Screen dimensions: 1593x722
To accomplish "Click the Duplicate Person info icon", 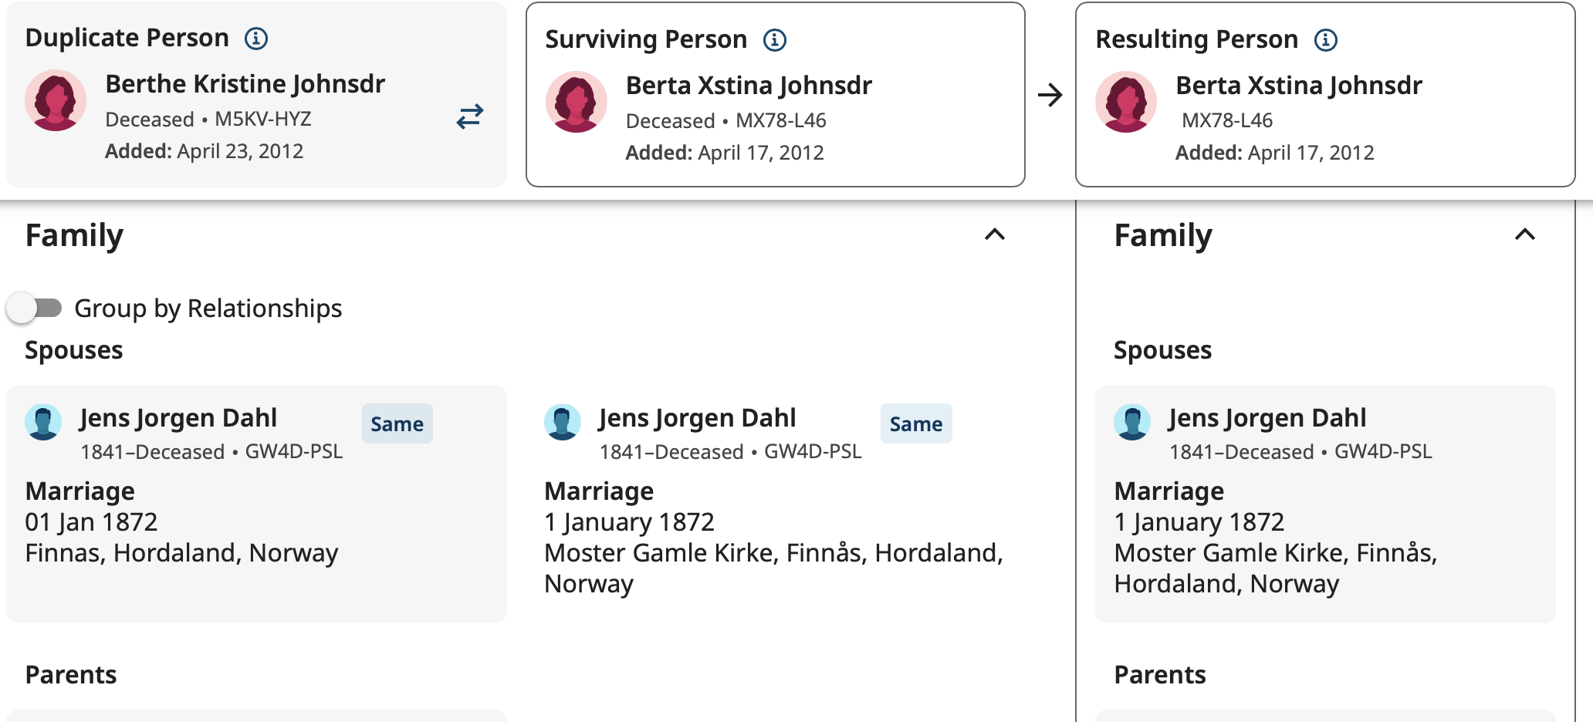I will click(x=256, y=39).
